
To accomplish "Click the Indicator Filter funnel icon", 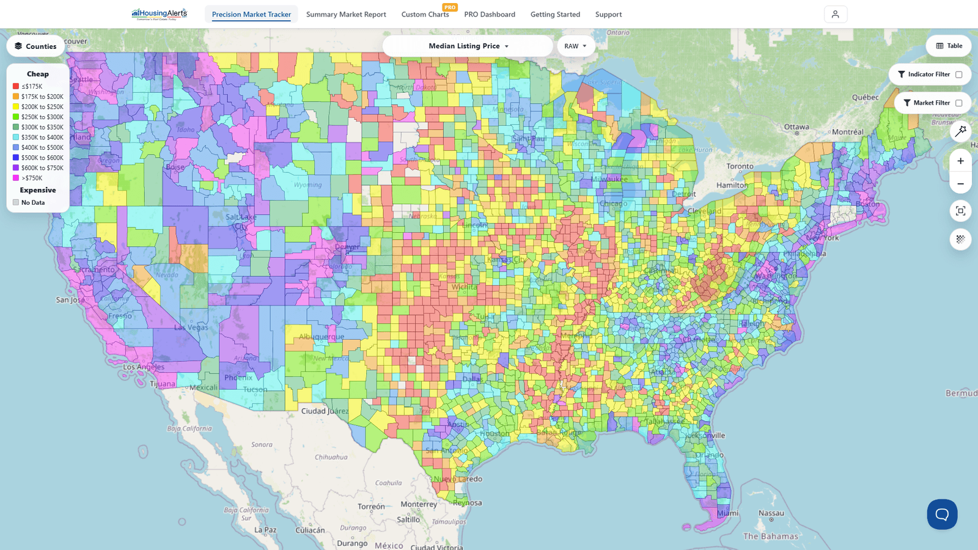I will pos(902,74).
